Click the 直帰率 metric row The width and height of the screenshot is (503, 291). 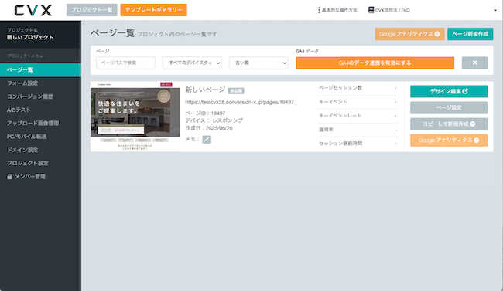358,130
